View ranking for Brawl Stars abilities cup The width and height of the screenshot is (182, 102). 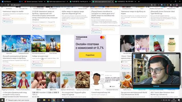(x=107, y=29)
